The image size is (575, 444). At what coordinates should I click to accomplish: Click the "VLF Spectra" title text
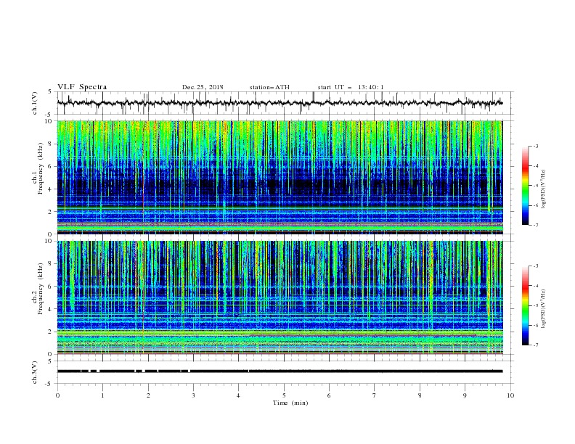pos(82,87)
